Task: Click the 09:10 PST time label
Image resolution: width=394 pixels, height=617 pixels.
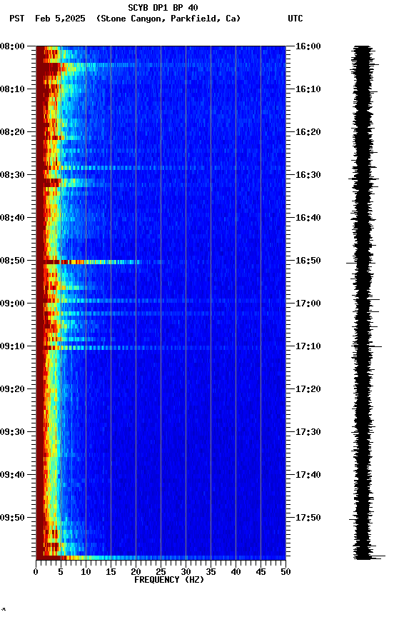Action: point(12,346)
